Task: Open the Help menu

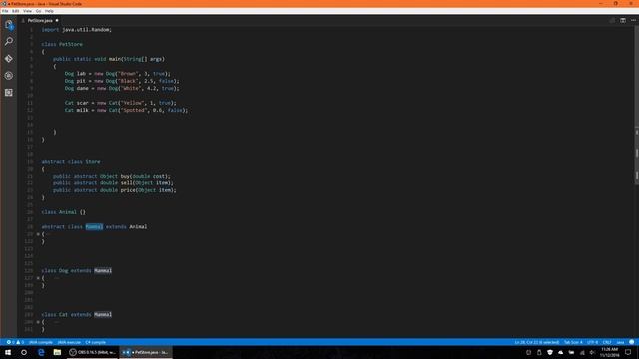Action: pos(49,11)
